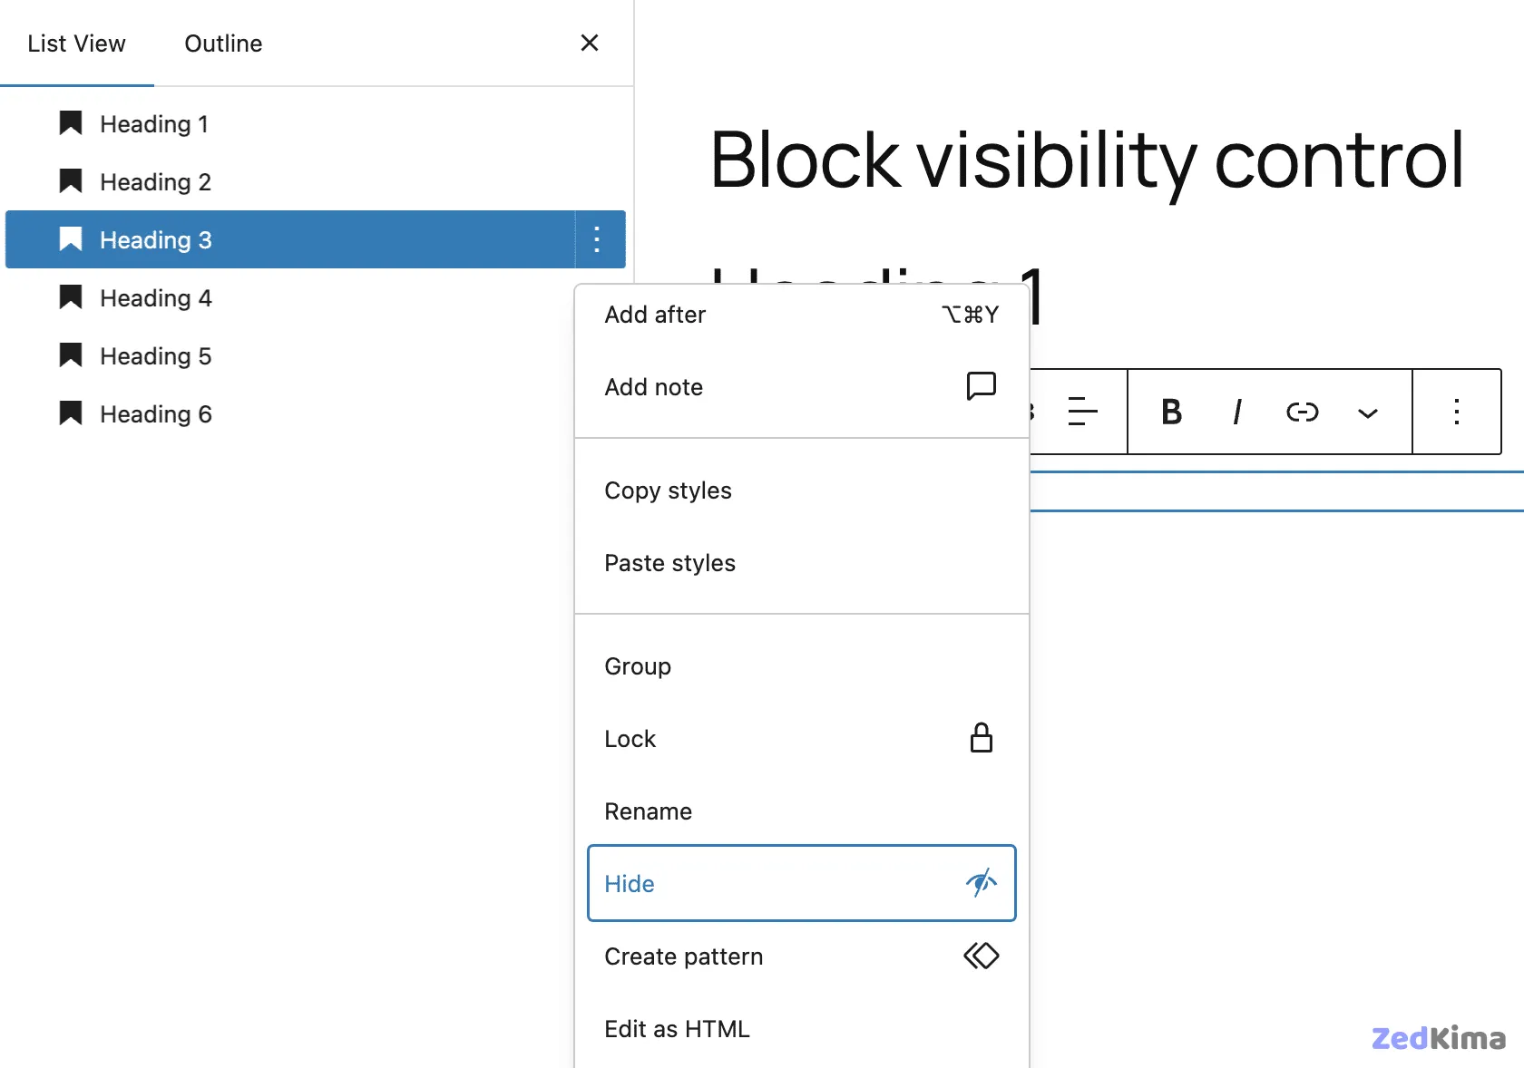Select Edit as HTML option

pos(677,1030)
